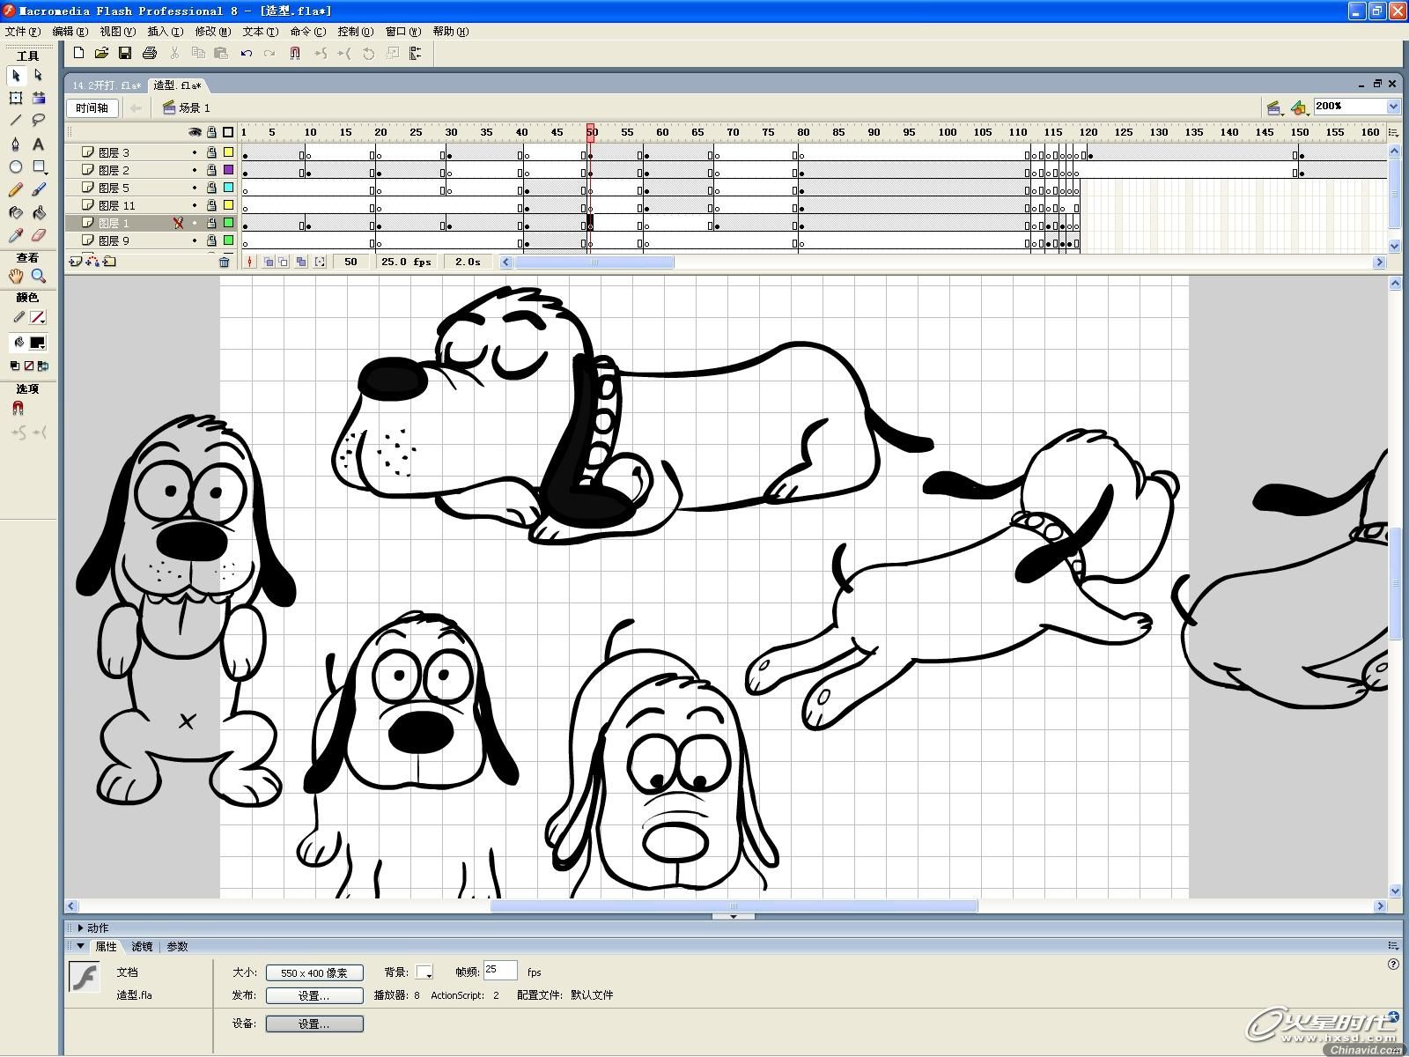Select the Rectangle tool
The image size is (1409, 1057).
coord(39,166)
